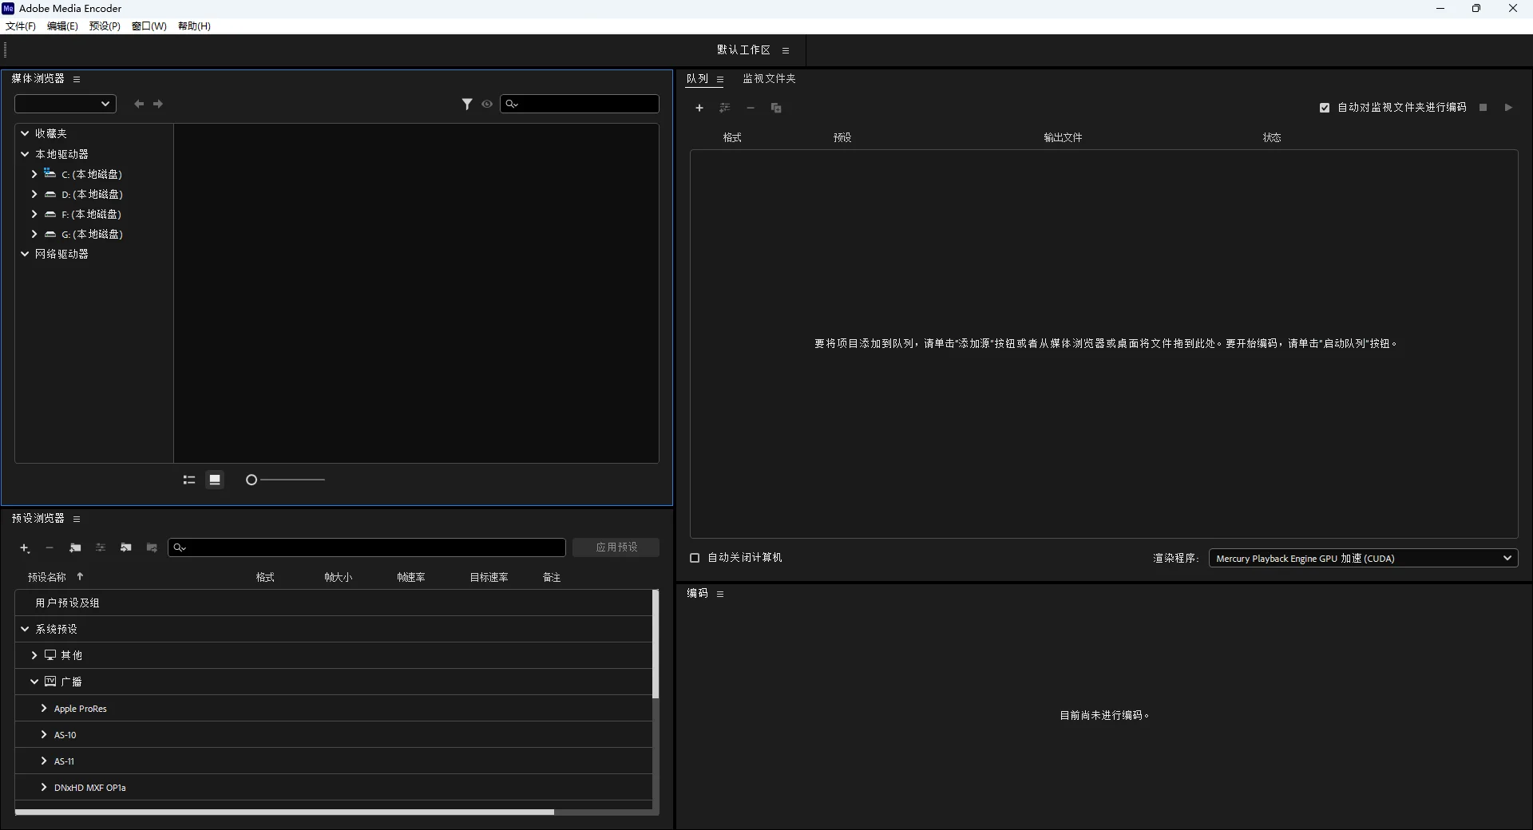Click the duplicate icon in queue toolbar

click(x=776, y=108)
